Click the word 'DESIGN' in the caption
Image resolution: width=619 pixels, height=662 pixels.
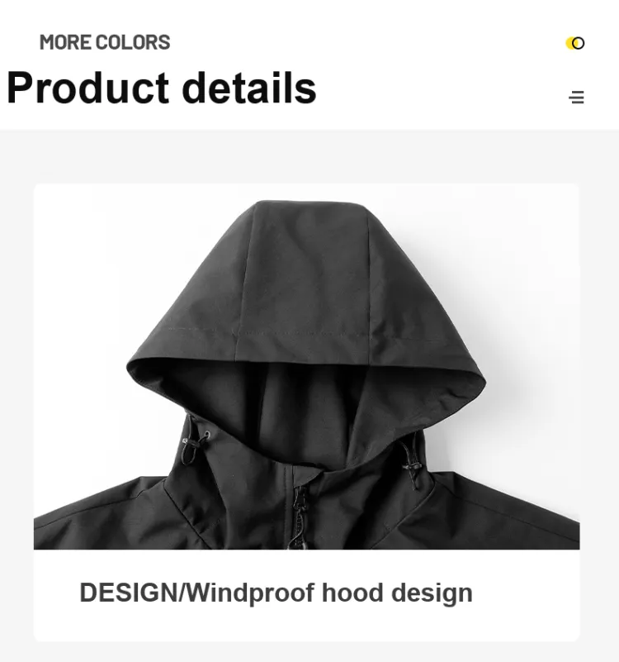coord(129,592)
